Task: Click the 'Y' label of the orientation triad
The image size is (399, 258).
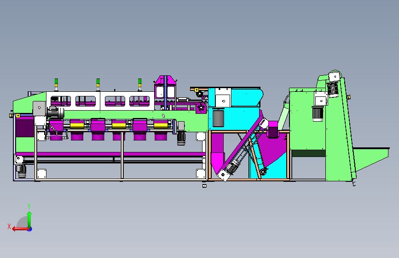Action: (29, 207)
